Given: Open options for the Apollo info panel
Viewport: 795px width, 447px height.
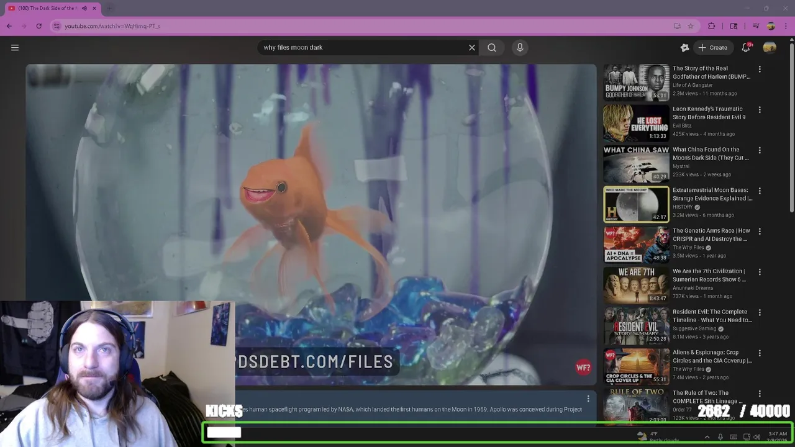Looking at the screenshot, I should coord(588,399).
